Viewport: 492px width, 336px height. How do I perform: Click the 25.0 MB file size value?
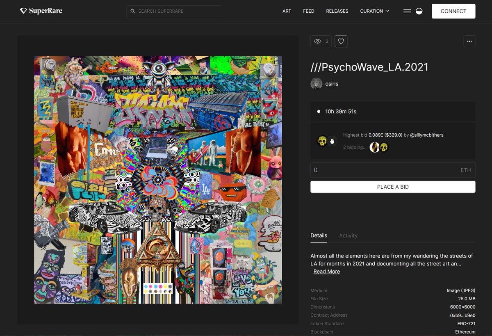click(x=467, y=299)
